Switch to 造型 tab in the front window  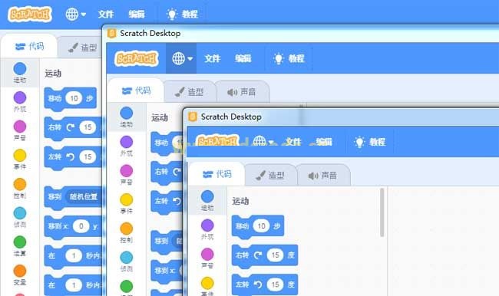270,175
